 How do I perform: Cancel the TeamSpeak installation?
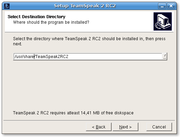point(159,127)
